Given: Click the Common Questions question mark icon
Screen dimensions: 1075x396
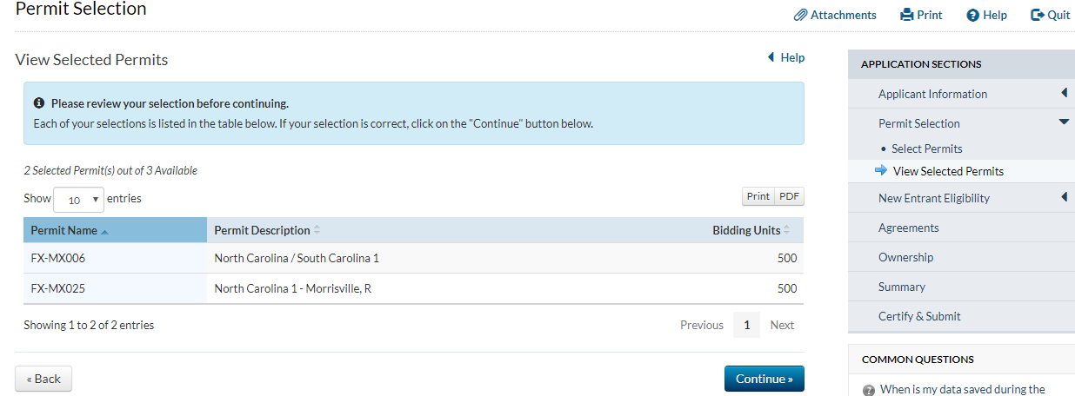Looking at the screenshot, I should 868,390.
